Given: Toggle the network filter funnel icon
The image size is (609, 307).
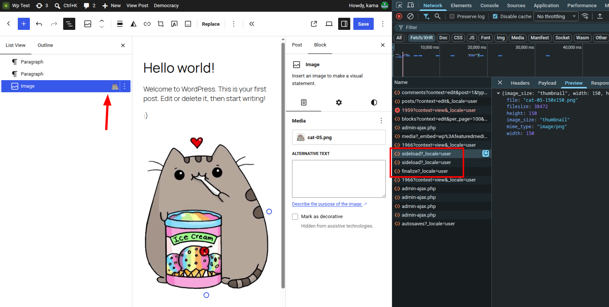Looking at the screenshot, I should (x=426, y=16).
